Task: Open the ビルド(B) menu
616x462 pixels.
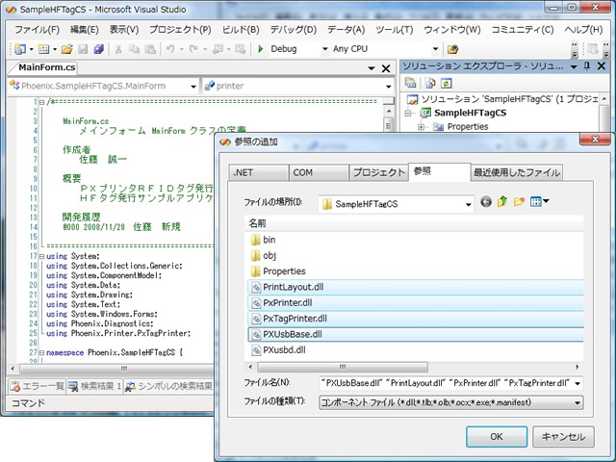Action: (x=241, y=30)
